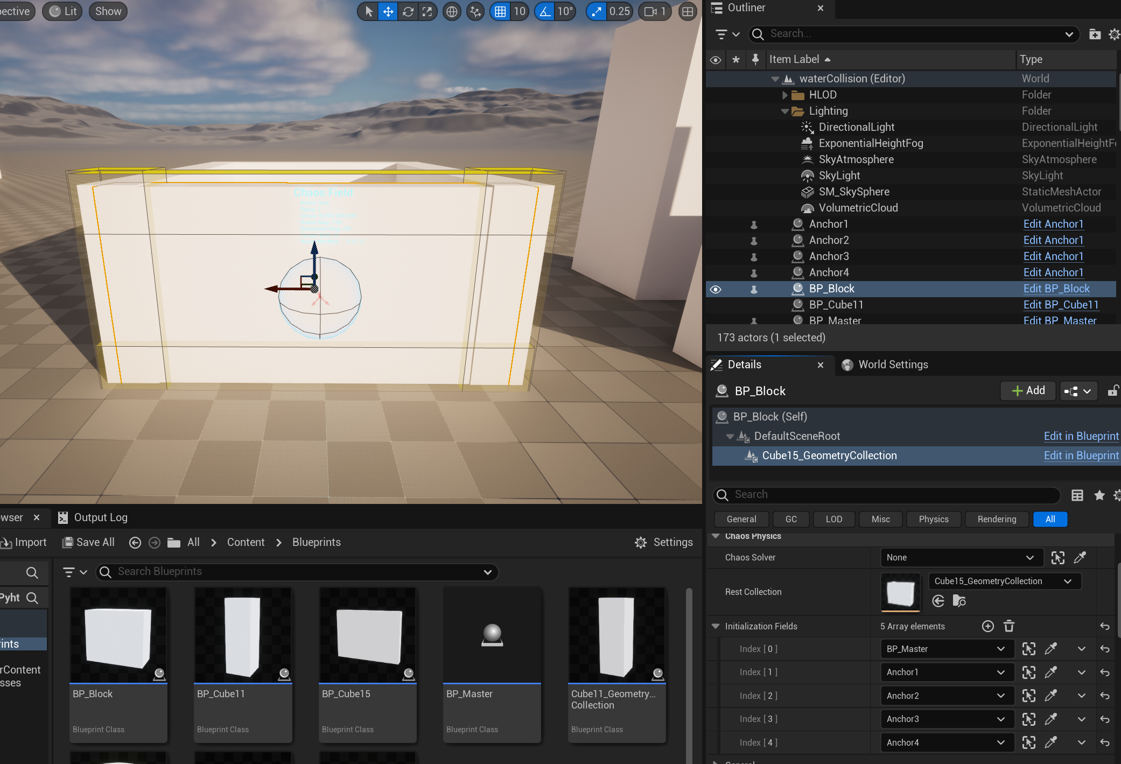The height and width of the screenshot is (764, 1121).
Task: Add element to Initialization Fields array
Action: coord(987,626)
